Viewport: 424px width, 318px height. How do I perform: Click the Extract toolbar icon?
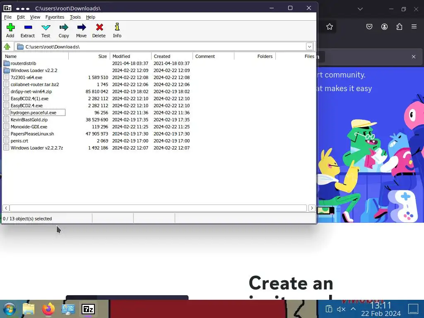click(28, 27)
